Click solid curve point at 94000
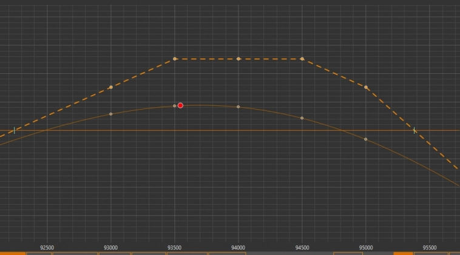The width and height of the screenshot is (460, 255). 238,107
